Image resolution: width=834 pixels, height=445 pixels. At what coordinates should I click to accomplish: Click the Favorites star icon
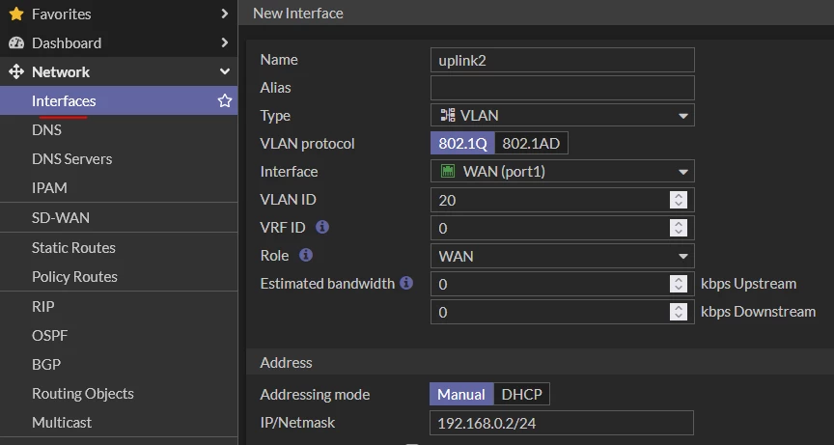(16, 14)
